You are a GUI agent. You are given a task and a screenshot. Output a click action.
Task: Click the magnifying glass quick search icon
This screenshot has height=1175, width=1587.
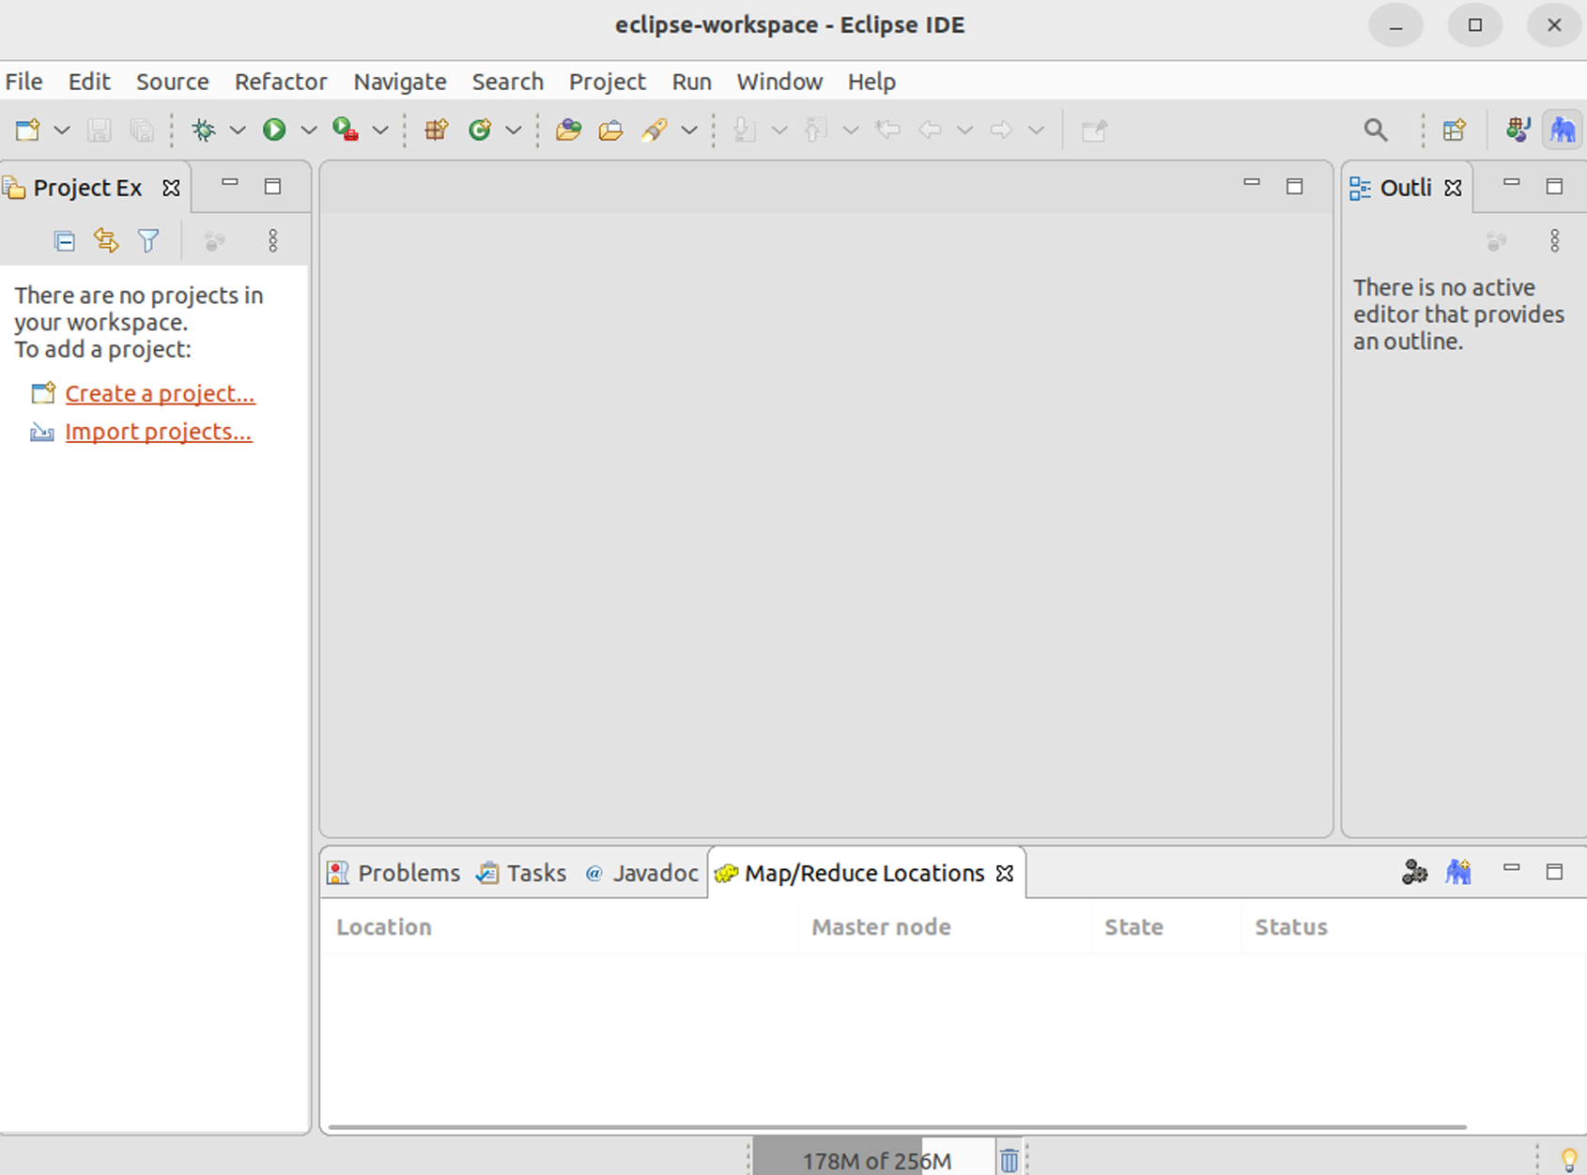(x=1376, y=130)
